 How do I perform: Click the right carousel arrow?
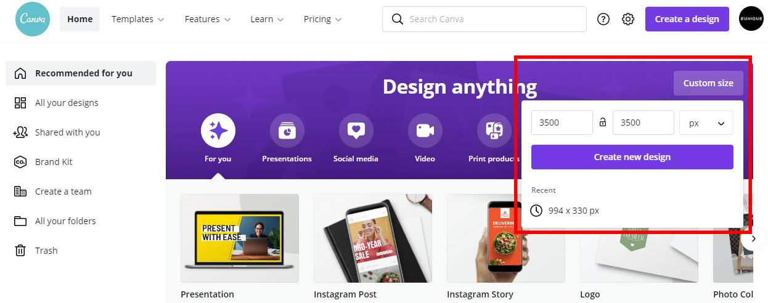tap(754, 238)
